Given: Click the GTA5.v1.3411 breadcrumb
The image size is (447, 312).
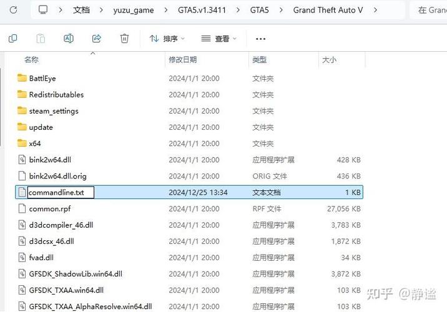Looking at the screenshot, I should [x=202, y=10].
